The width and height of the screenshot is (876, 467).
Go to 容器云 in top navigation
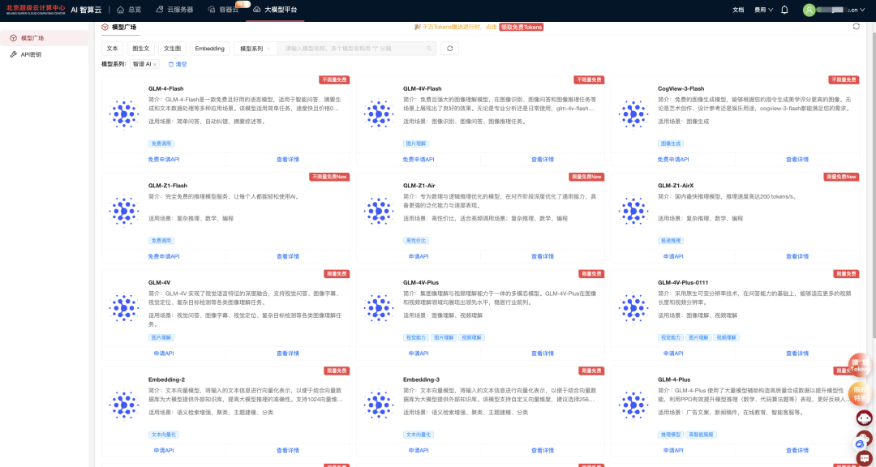pos(223,10)
